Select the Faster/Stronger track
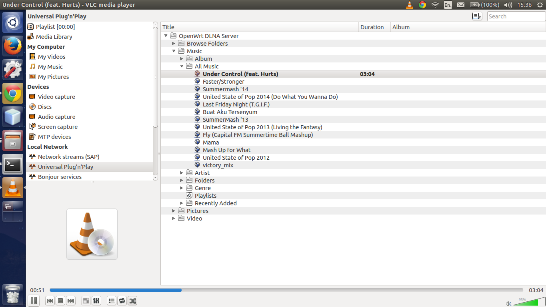Viewport: 546px width, 307px height. [x=222, y=81]
